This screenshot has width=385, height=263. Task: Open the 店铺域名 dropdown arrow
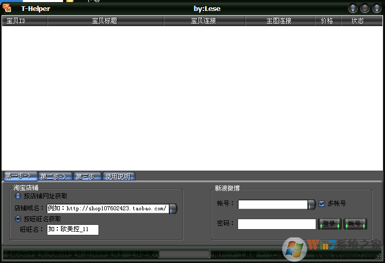pos(173,209)
